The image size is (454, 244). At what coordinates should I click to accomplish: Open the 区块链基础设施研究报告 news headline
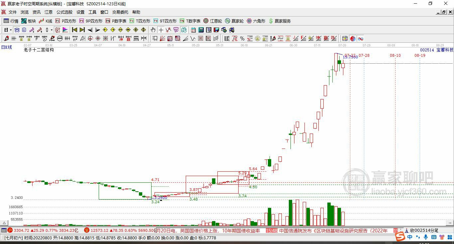(333, 230)
